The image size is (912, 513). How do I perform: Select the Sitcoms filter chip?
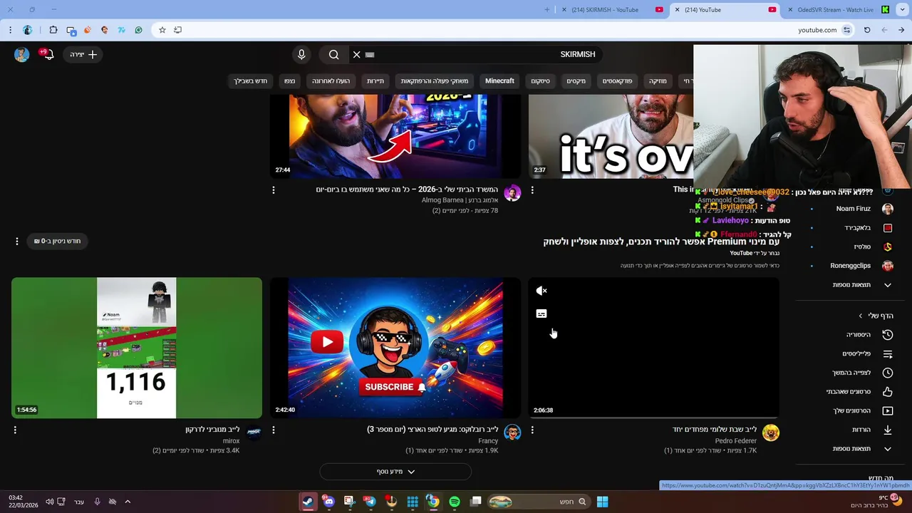(x=540, y=81)
